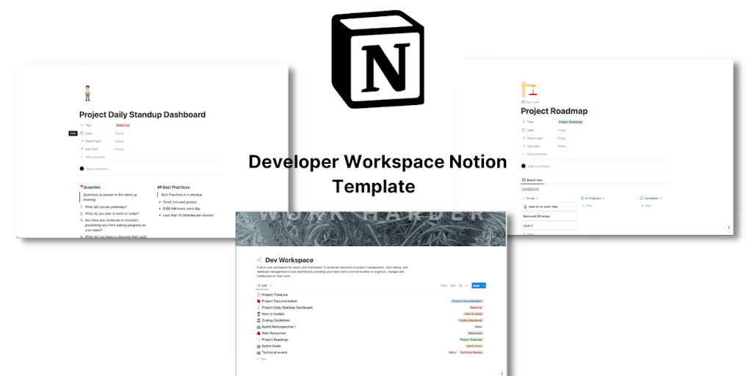
Task: Click the icon beside Technical review row
Action: coord(258,352)
